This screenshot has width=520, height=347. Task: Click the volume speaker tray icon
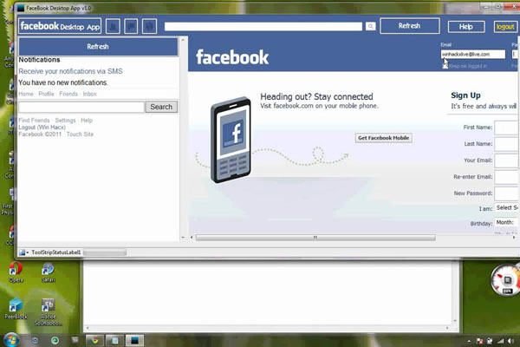(x=510, y=341)
